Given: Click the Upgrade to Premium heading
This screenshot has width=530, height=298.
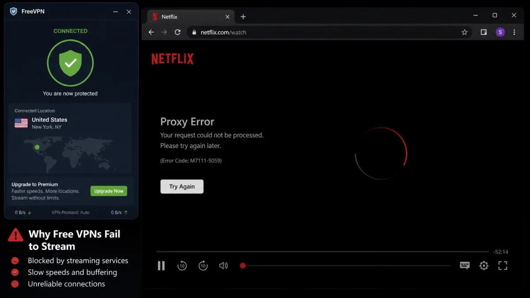Looking at the screenshot, I should point(35,185).
